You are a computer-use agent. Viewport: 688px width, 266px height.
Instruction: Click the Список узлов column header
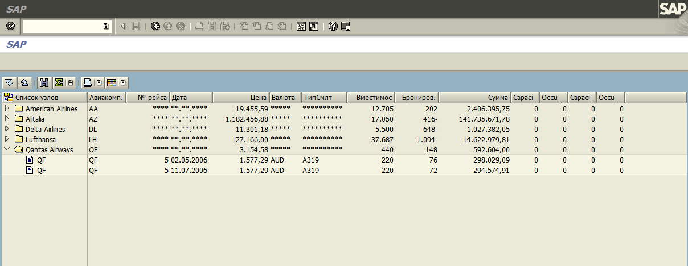click(x=44, y=98)
